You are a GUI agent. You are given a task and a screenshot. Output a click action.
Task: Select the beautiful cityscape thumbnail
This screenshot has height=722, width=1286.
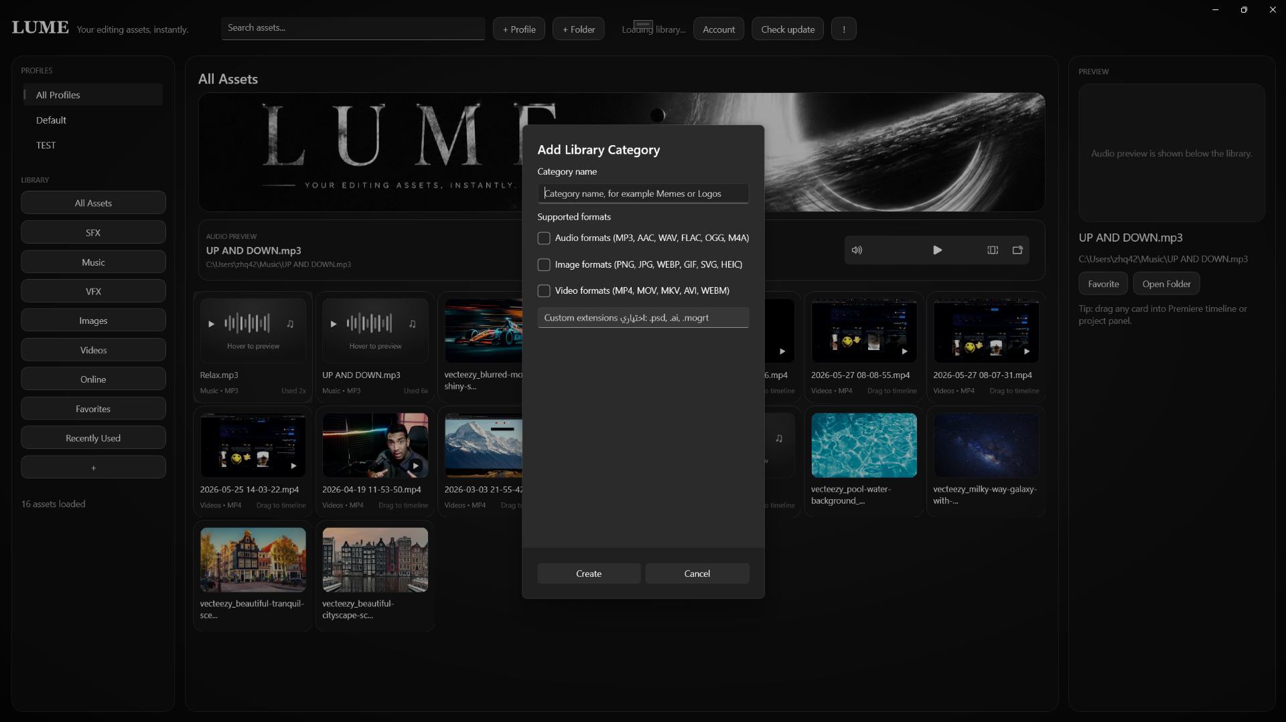coord(375,560)
